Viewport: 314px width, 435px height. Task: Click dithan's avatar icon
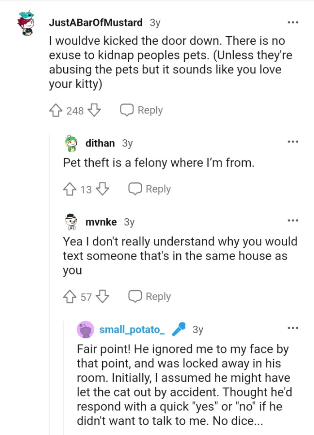[x=71, y=143]
